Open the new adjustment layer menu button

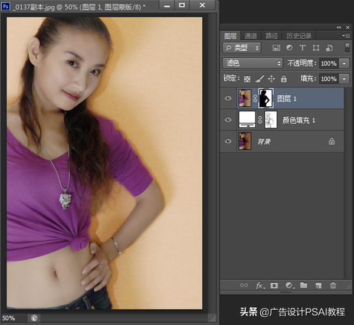pos(289,285)
